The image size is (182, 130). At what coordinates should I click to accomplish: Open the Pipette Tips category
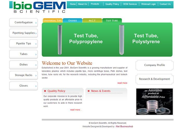(23, 44)
